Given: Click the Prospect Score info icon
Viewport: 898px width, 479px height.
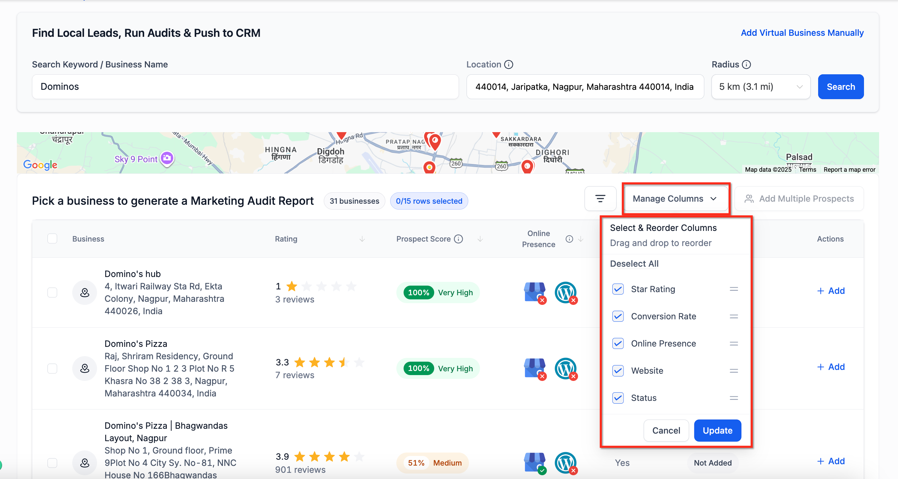Looking at the screenshot, I should point(458,239).
